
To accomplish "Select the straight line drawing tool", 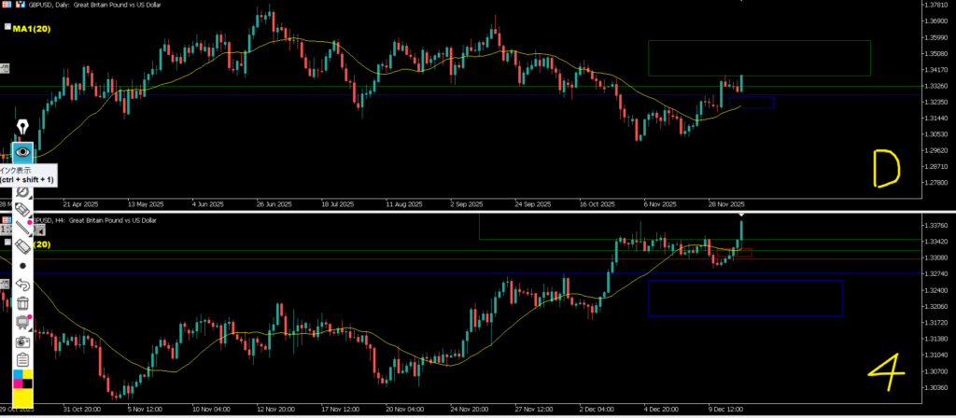I will 23,226.
